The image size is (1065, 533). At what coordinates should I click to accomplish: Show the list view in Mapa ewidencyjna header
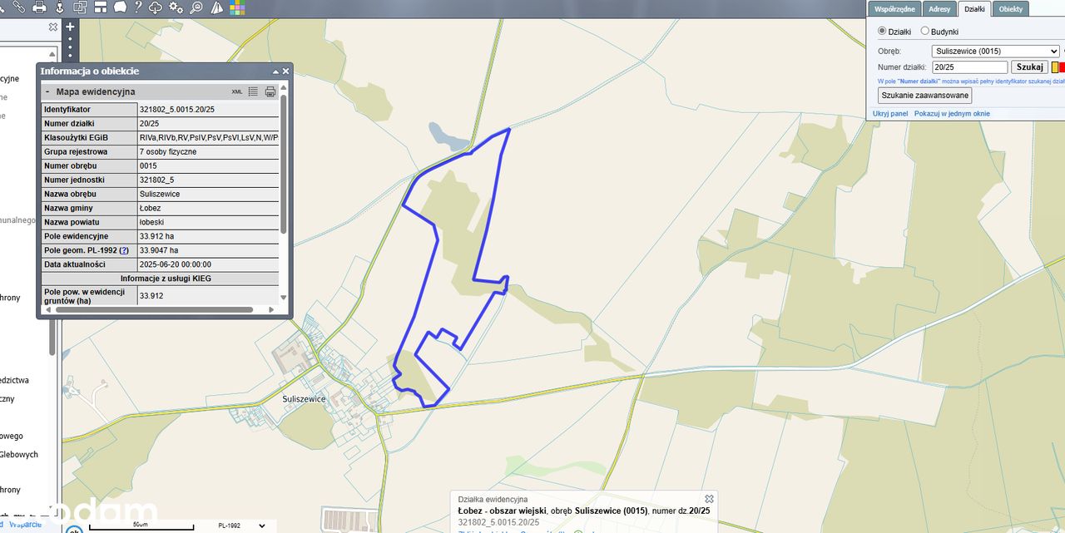253,91
